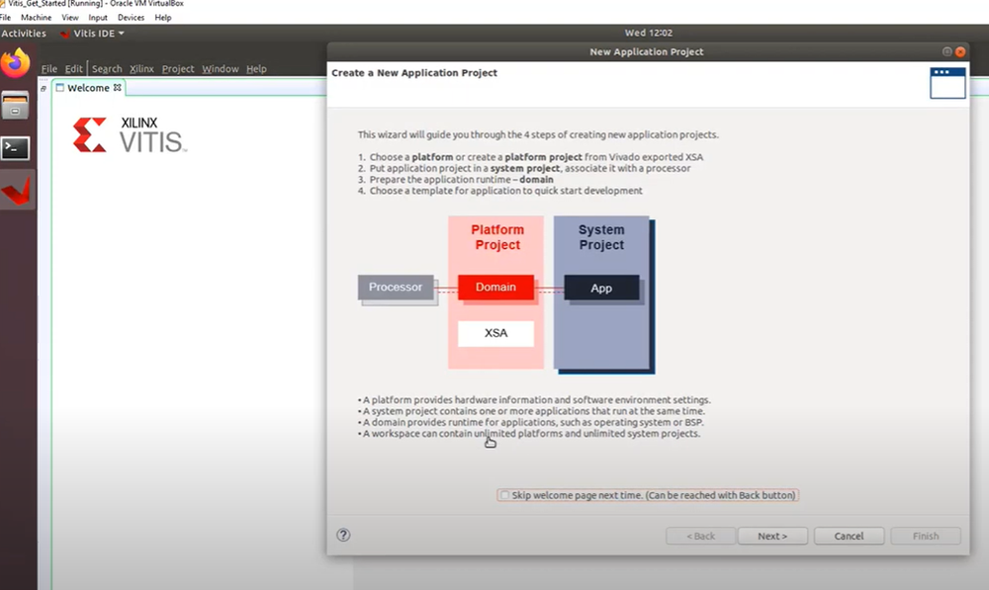Open the Project menu
This screenshot has width=989, height=590.
pos(177,68)
